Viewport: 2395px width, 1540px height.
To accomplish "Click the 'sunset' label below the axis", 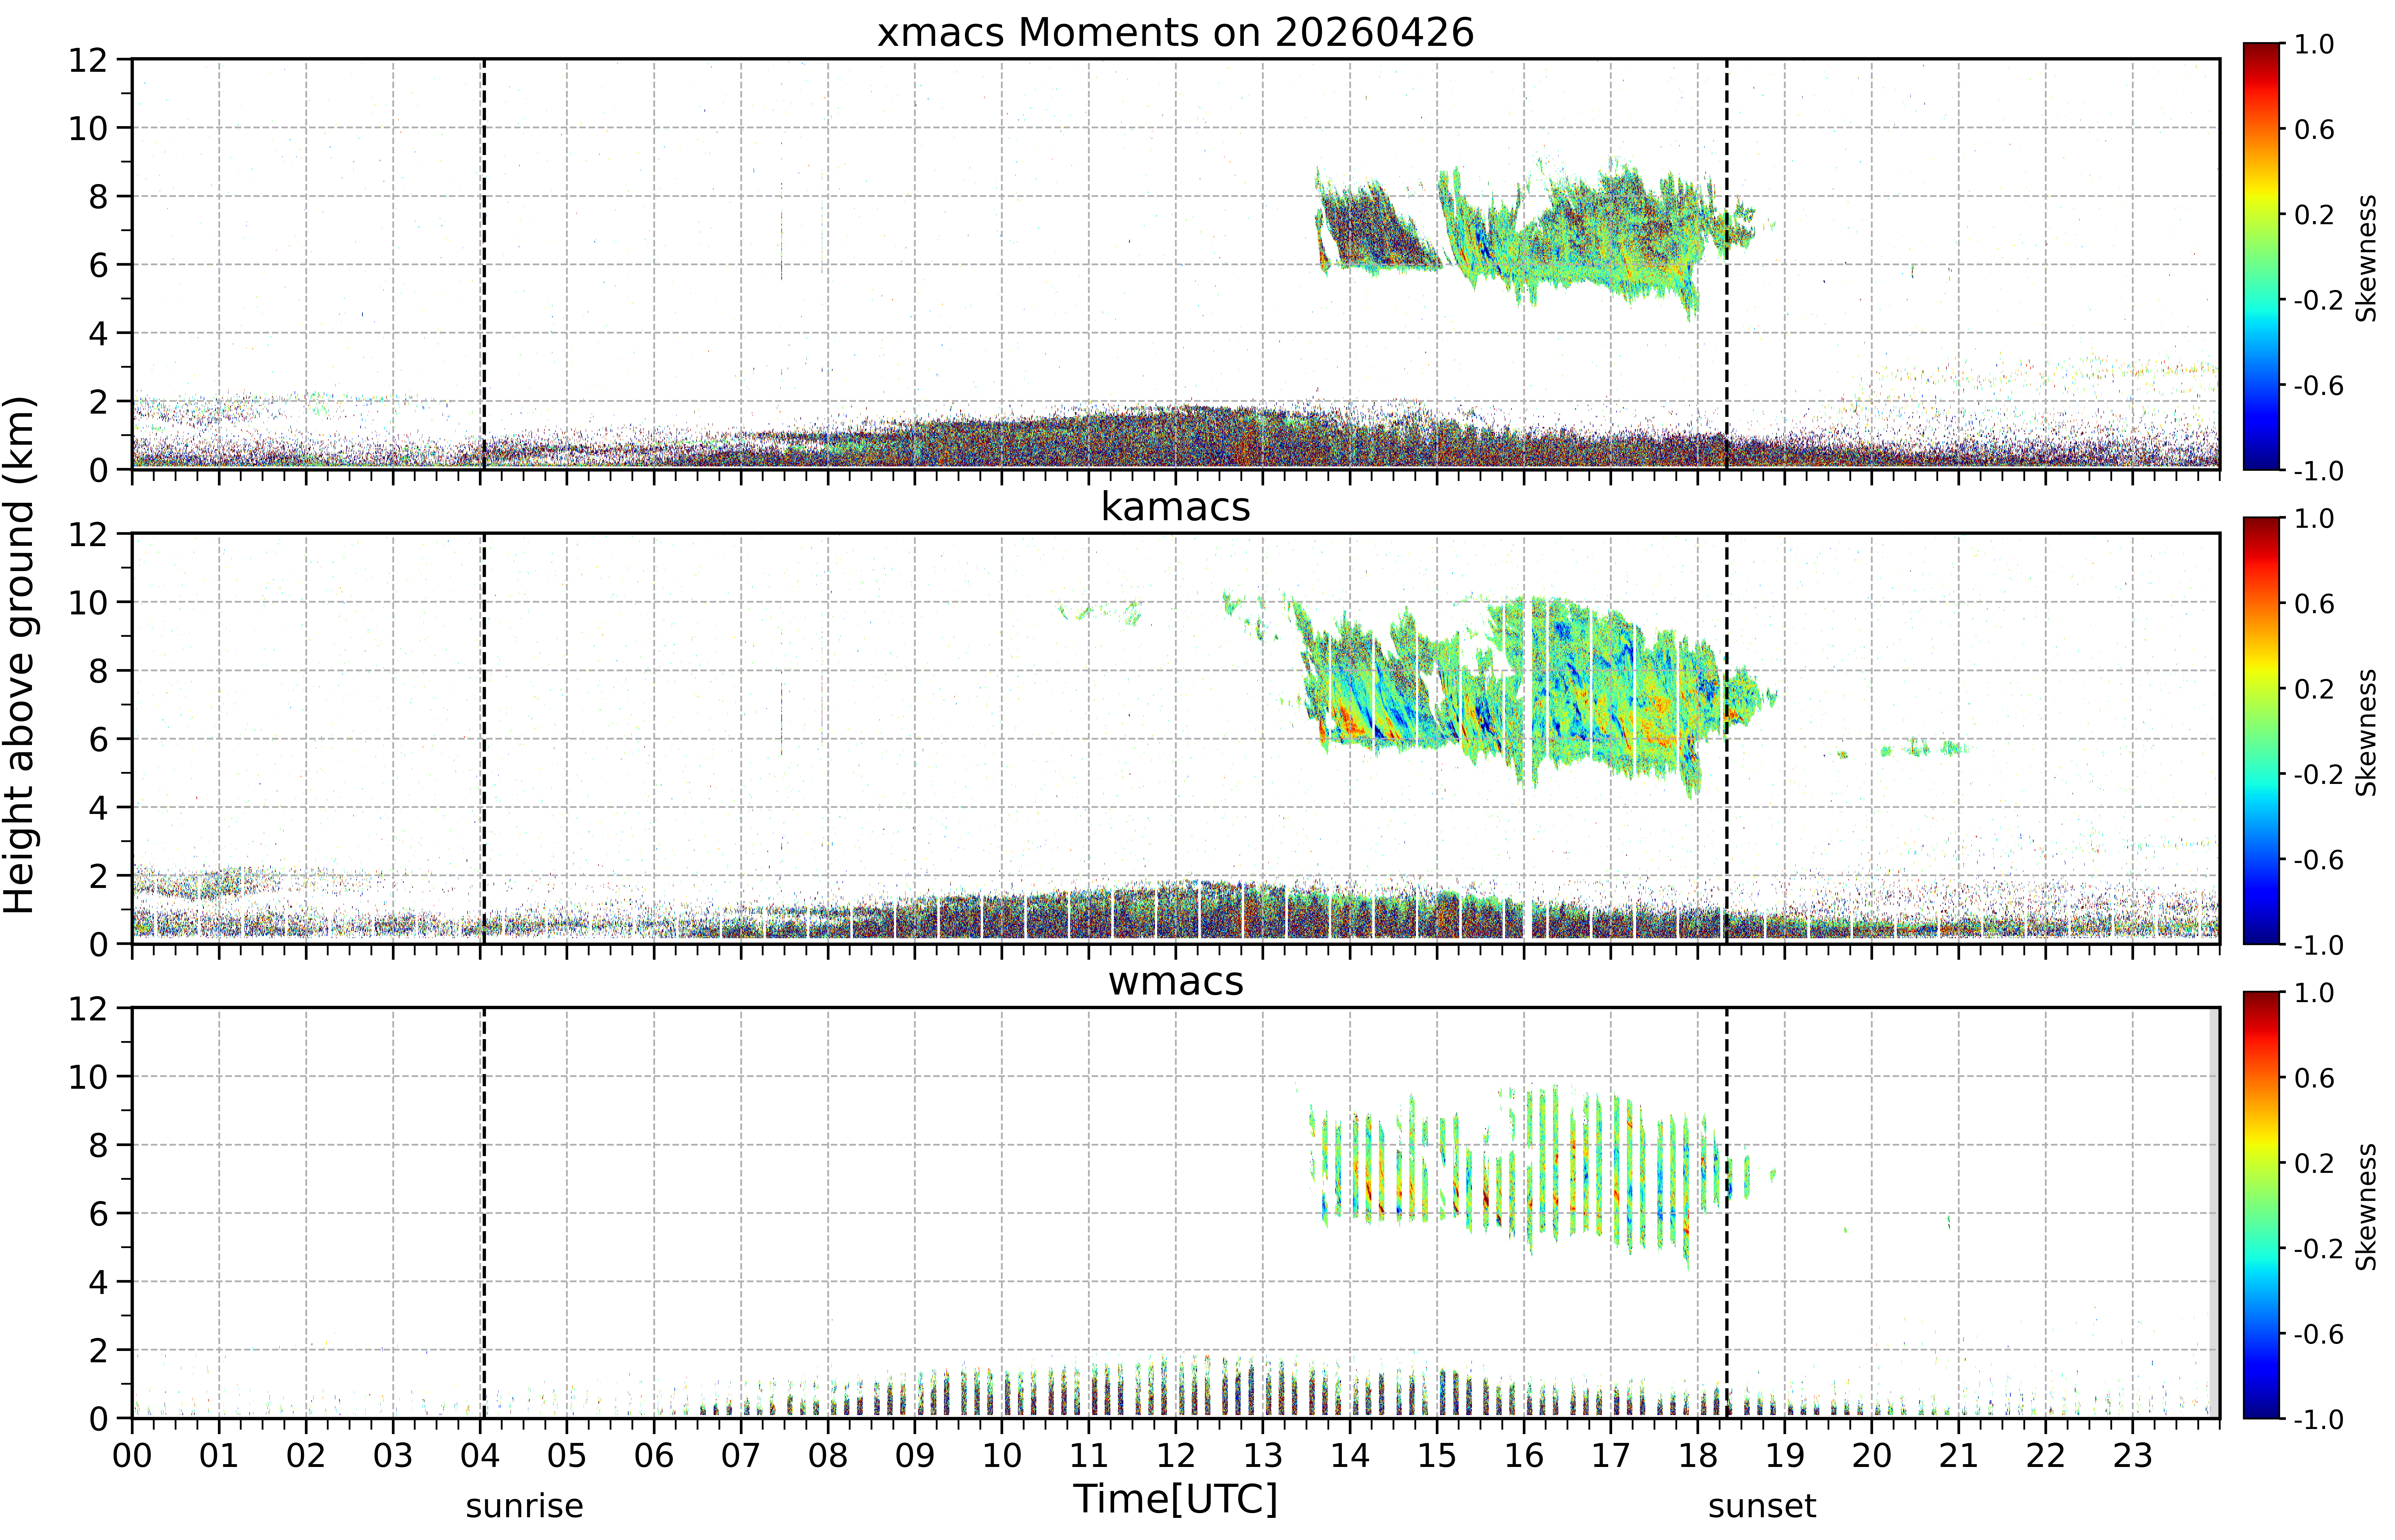I will pyautogui.click(x=1762, y=1506).
